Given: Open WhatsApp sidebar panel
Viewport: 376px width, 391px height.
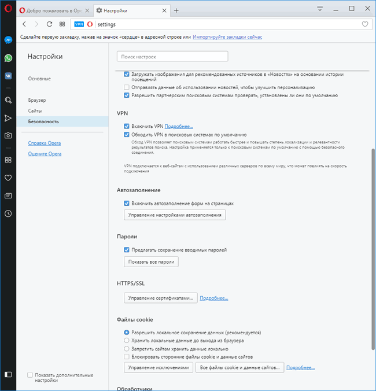Looking at the screenshot, I should tap(8, 58).
